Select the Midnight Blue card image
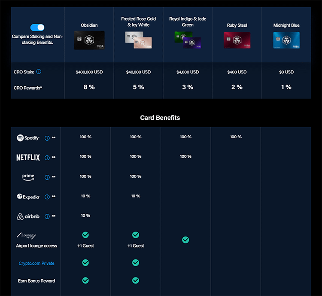The width and height of the screenshot is (322, 296). pyautogui.click(x=286, y=40)
